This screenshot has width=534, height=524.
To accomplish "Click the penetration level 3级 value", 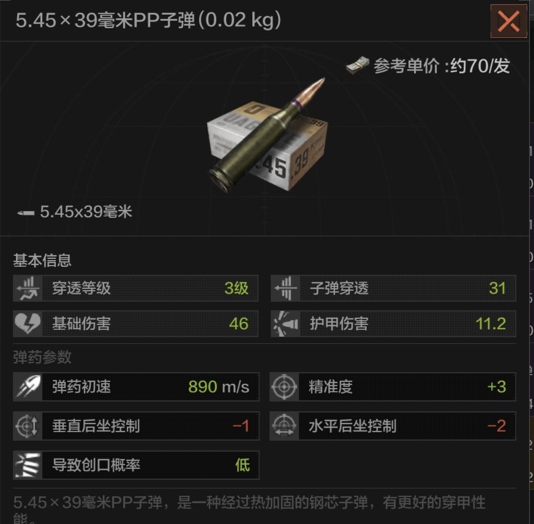I will 236,288.
